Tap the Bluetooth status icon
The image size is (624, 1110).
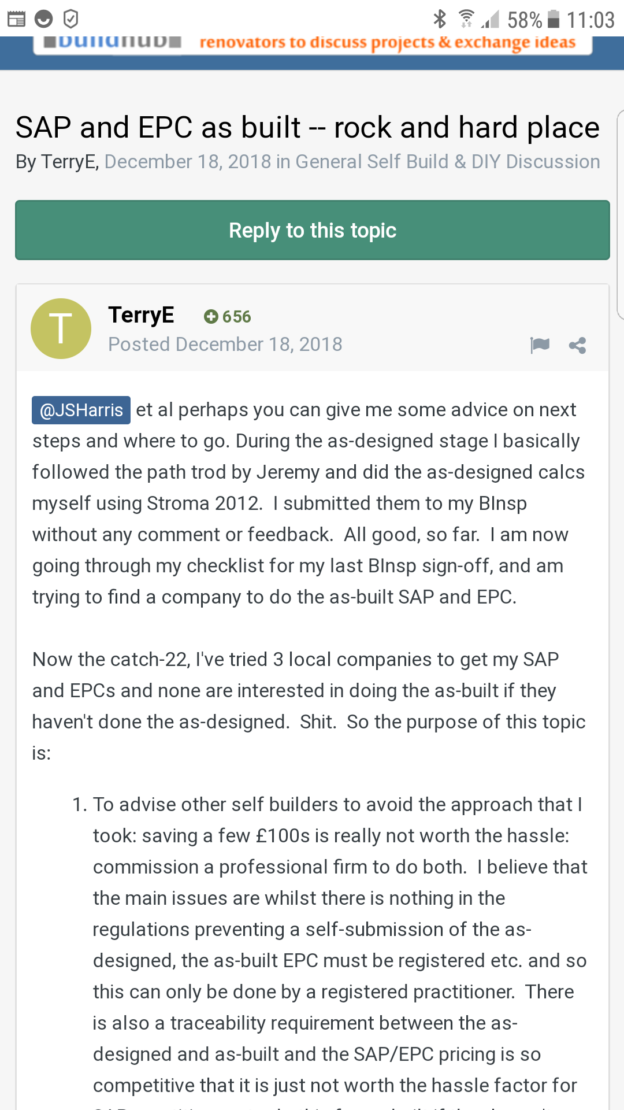[x=440, y=19]
